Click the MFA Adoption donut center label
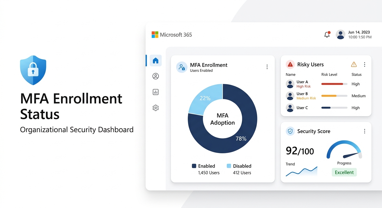 (x=222, y=119)
